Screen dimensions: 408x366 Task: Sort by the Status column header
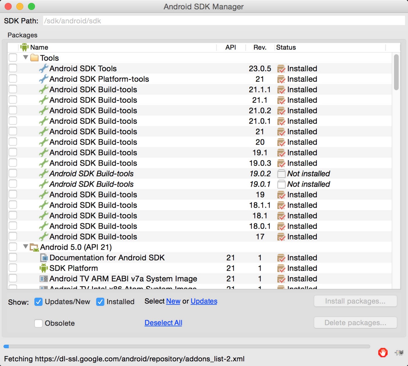pos(330,47)
